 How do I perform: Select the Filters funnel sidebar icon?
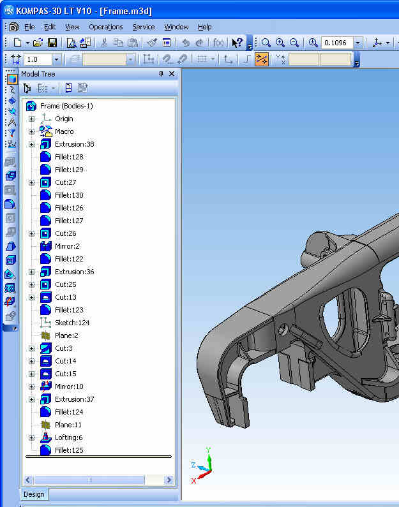(x=12, y=133)
